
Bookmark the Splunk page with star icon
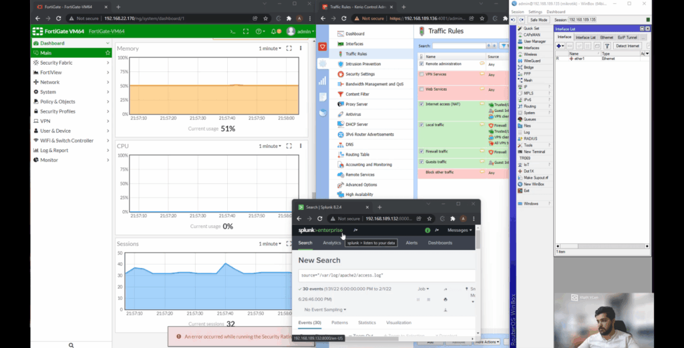[430, 219]
